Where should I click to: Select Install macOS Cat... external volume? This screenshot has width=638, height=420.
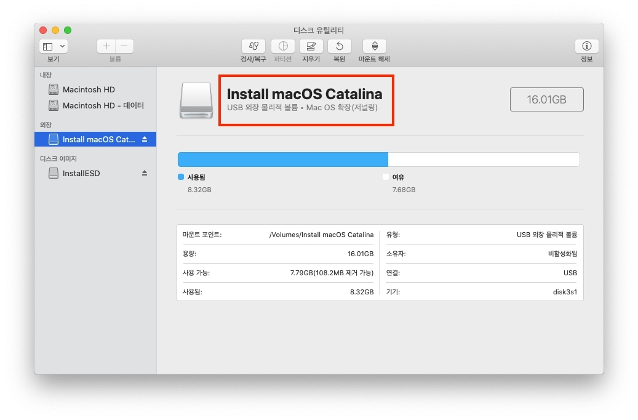pos(95,139)
